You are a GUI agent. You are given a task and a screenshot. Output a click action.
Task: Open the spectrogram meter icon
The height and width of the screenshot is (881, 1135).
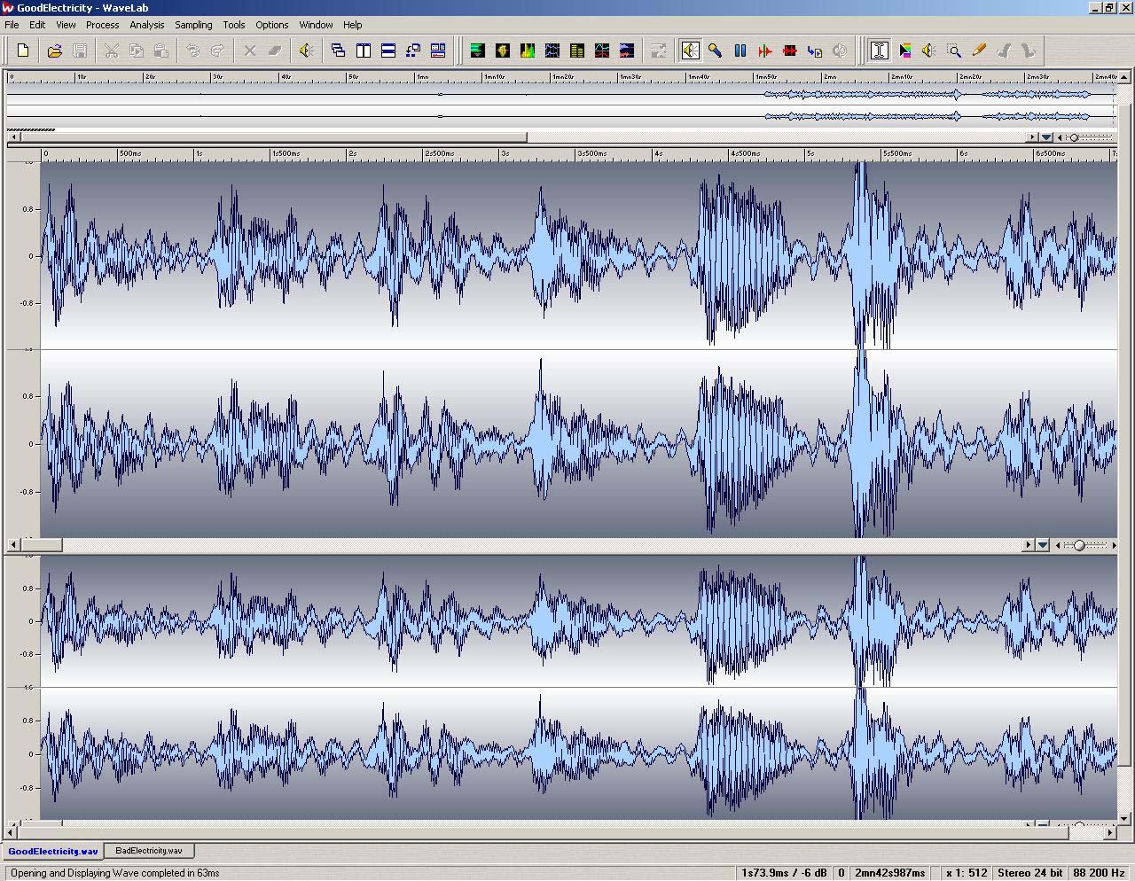coord(627,51)
